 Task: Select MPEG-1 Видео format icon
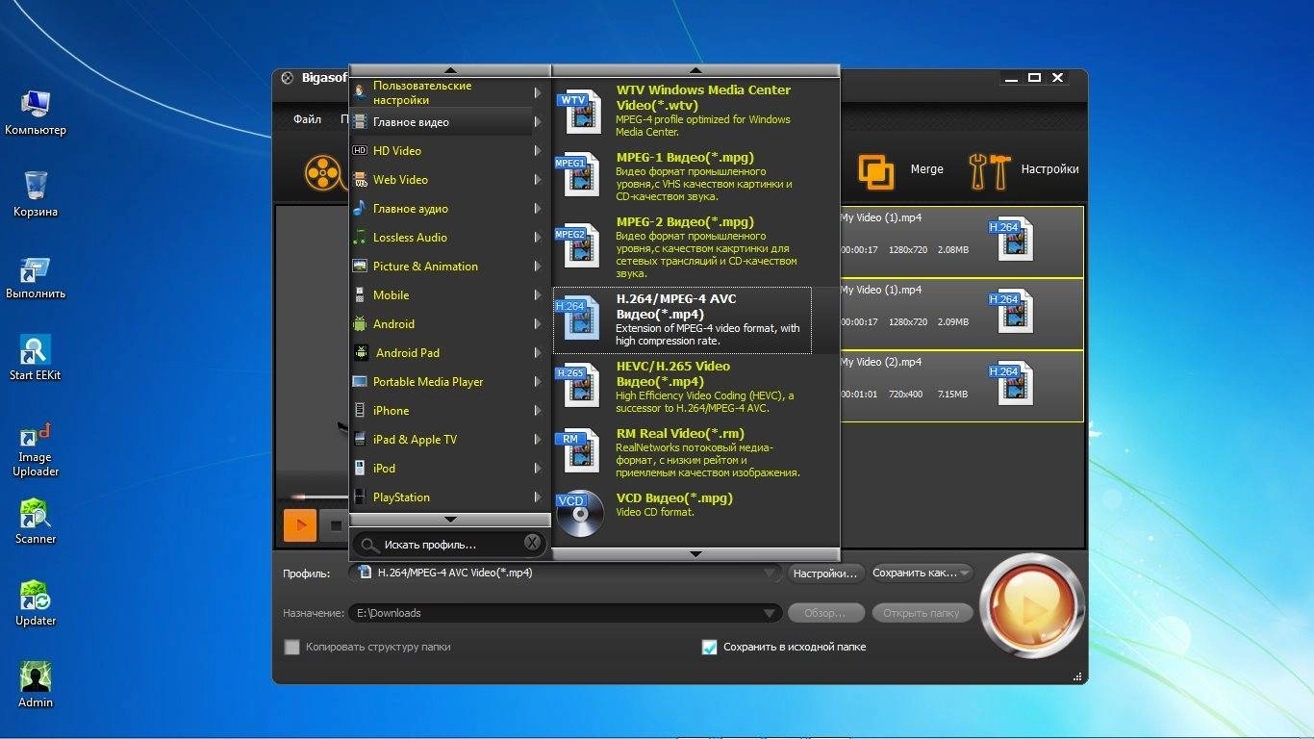click(579, 175)
